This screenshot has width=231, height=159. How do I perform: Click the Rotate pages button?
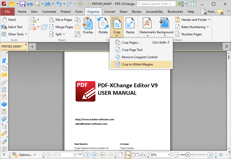tap(103, 26)
